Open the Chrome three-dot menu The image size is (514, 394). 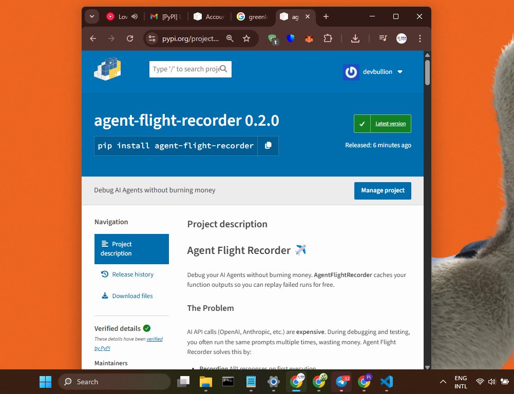coord(420,38)
